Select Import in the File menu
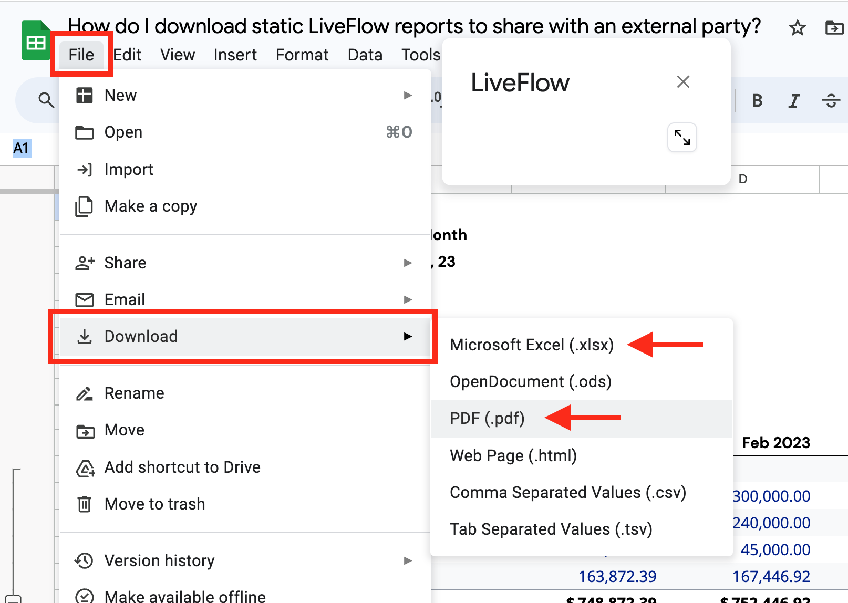The image size is (848, 603). (245, 169)
